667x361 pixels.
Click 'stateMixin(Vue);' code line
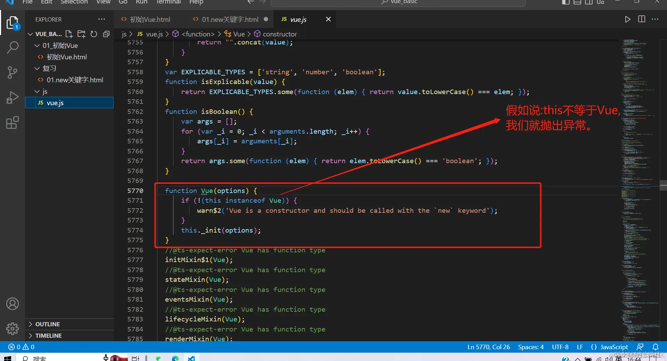(197, 279)
